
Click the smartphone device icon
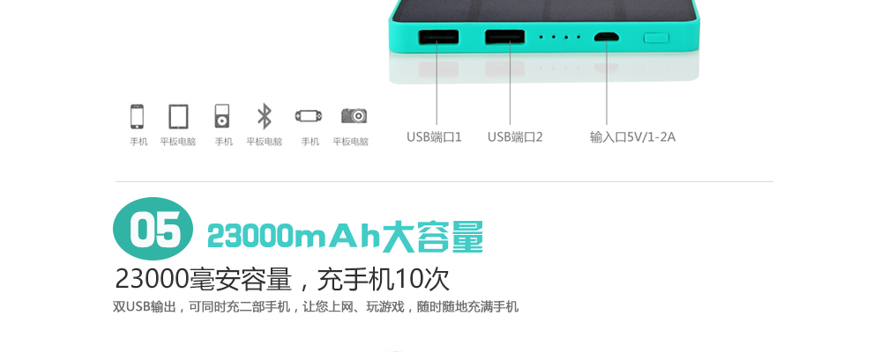pyautogui.click(x=137, y=116)
